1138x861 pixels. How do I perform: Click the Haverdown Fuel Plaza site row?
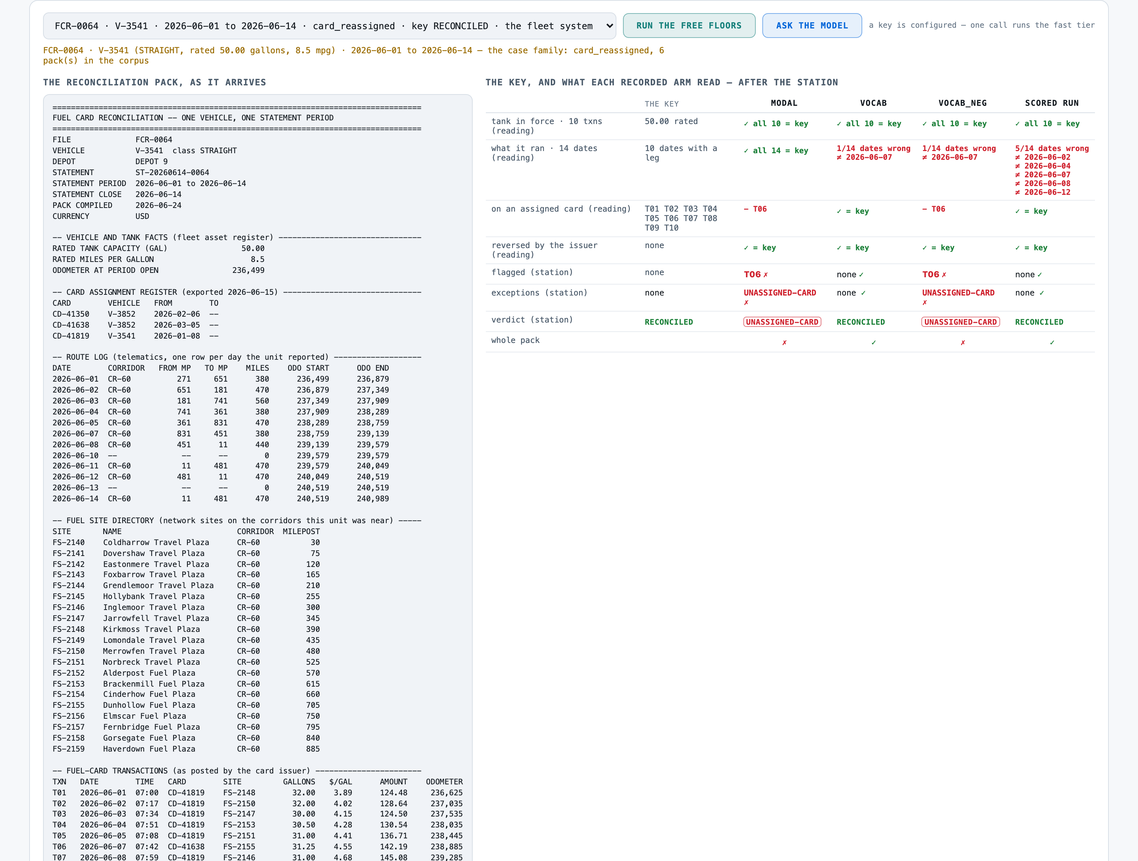(x=186, y=749)
